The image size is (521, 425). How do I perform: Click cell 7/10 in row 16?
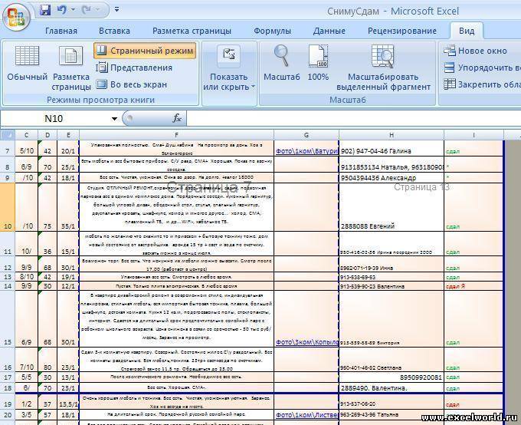[x=27, y=360]
